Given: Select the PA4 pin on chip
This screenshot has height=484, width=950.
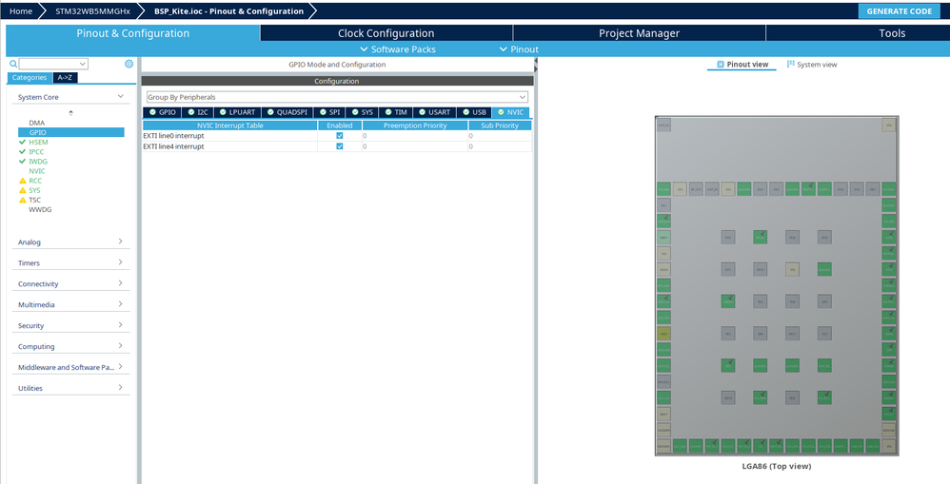Looking at the screenshot, I should tap(760, 189).
